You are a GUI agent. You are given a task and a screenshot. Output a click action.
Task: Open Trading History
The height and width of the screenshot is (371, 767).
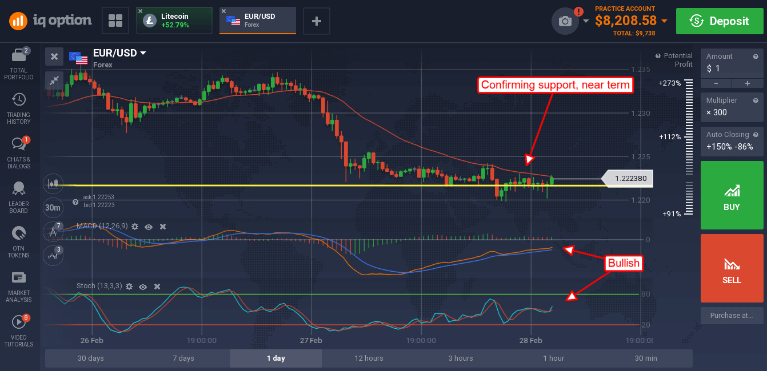[x=19, y=108]
